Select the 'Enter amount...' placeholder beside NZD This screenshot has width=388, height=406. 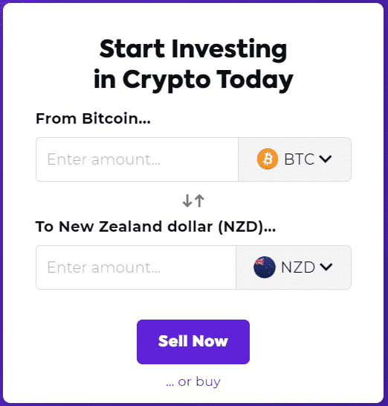click(104, 267)
